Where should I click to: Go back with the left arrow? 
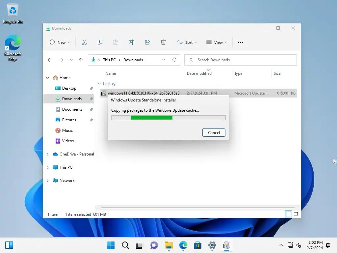point(50,60)
